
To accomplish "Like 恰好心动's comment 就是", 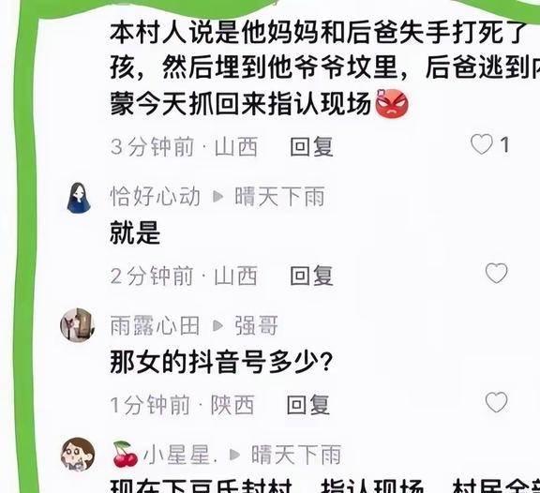I will (496, 274).
